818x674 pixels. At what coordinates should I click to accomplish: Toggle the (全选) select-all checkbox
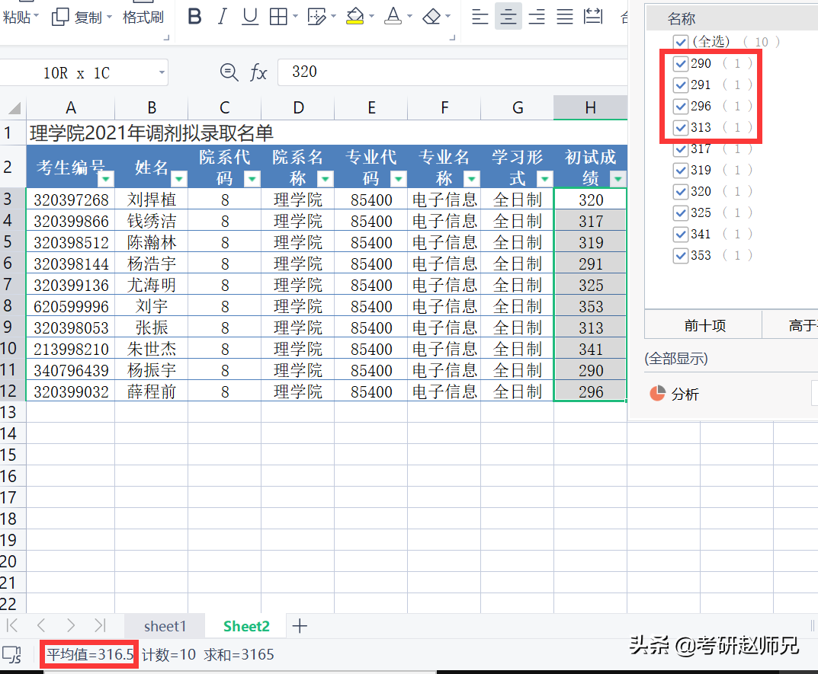(x=681, y=42)
